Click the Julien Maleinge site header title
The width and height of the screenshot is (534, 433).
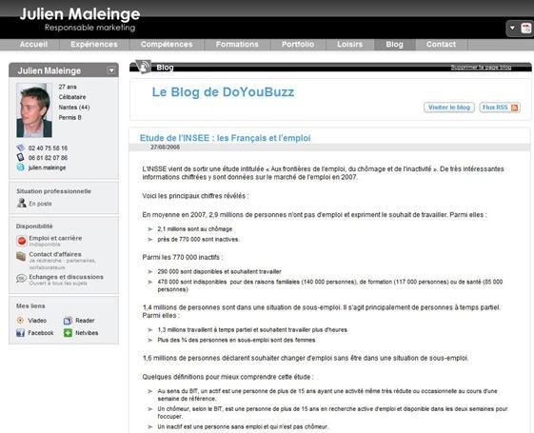(x=80, y=14)
